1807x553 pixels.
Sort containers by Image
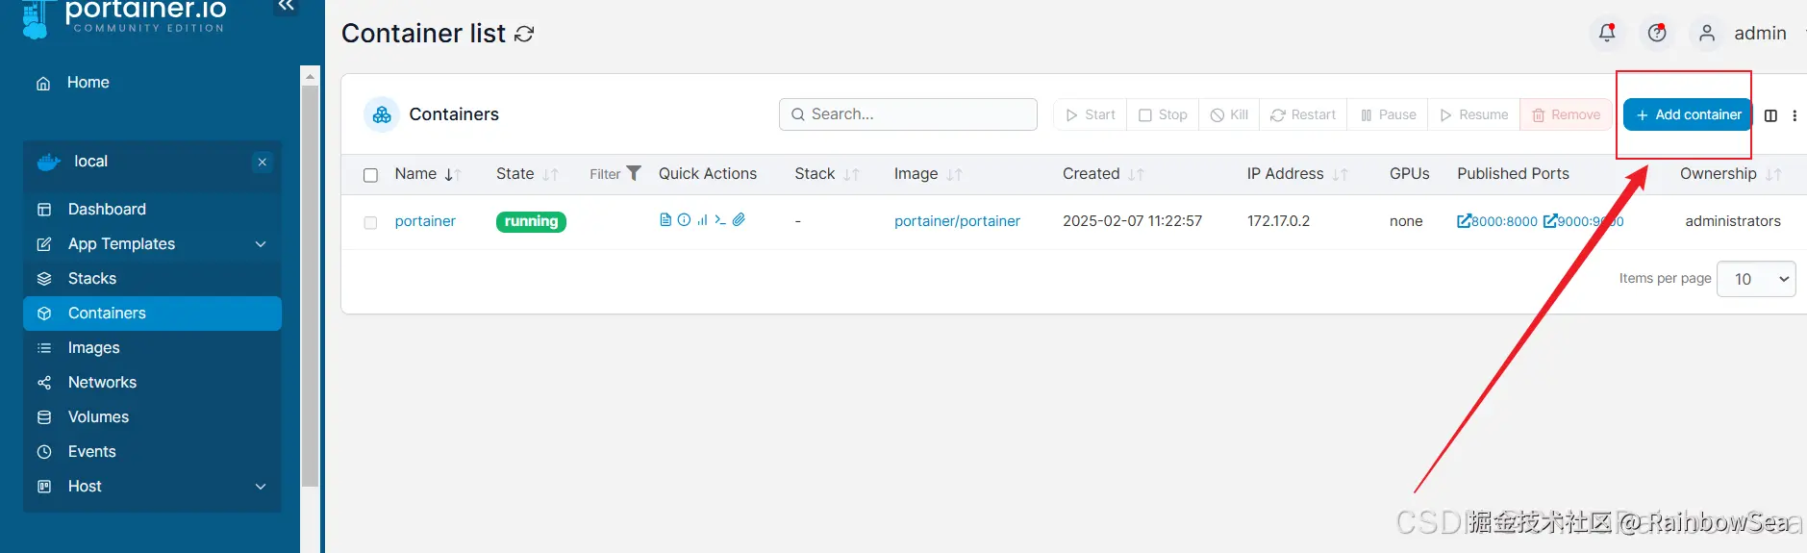coord(927,174)
